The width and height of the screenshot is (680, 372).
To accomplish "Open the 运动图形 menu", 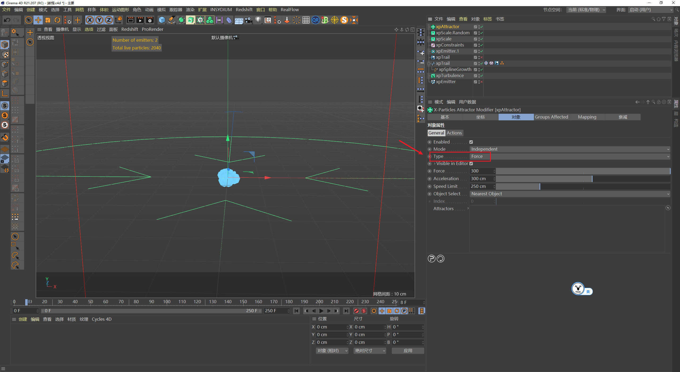I will (120, 10).
